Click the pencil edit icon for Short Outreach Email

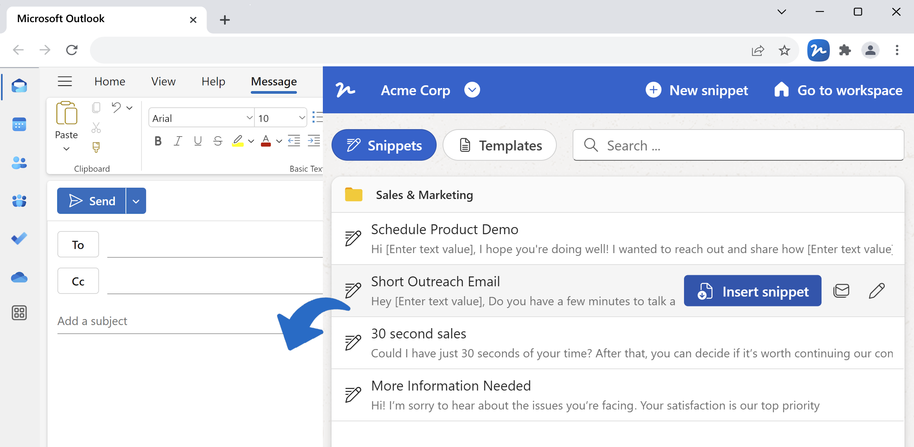click(x=877, y=291)
